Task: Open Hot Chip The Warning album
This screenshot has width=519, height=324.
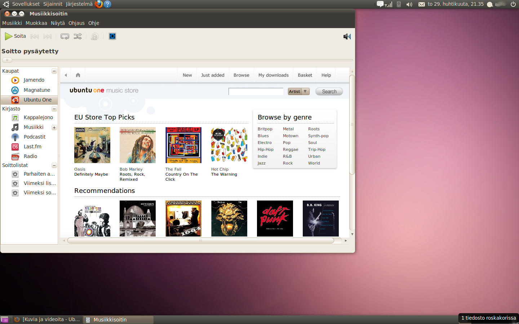Action: (229, 145)
